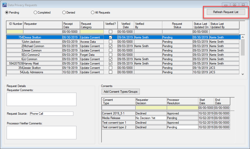Toggle the Verified filter checkbox in the filter row
Image resolution: width=250 pixels, height=149 pixels.
point(111,31)
